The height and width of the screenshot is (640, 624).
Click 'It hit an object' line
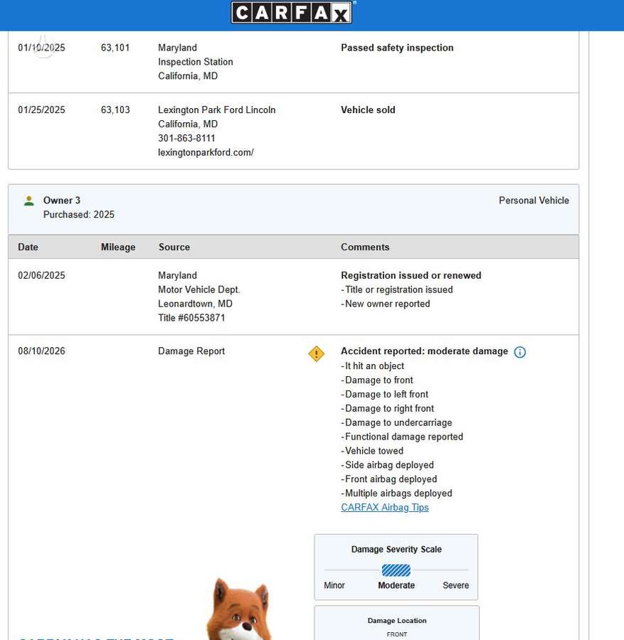click(372, 366)
